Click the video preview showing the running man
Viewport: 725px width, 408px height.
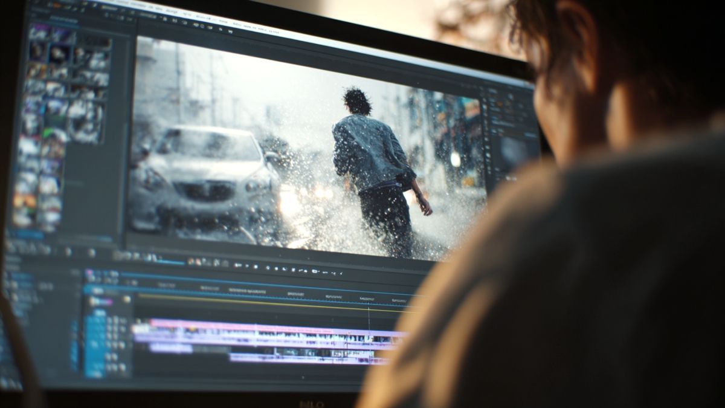309,149
